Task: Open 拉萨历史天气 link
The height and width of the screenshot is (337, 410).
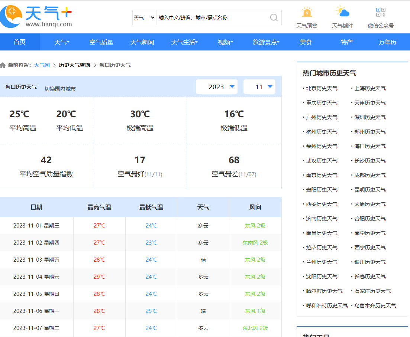Action: 322,248
